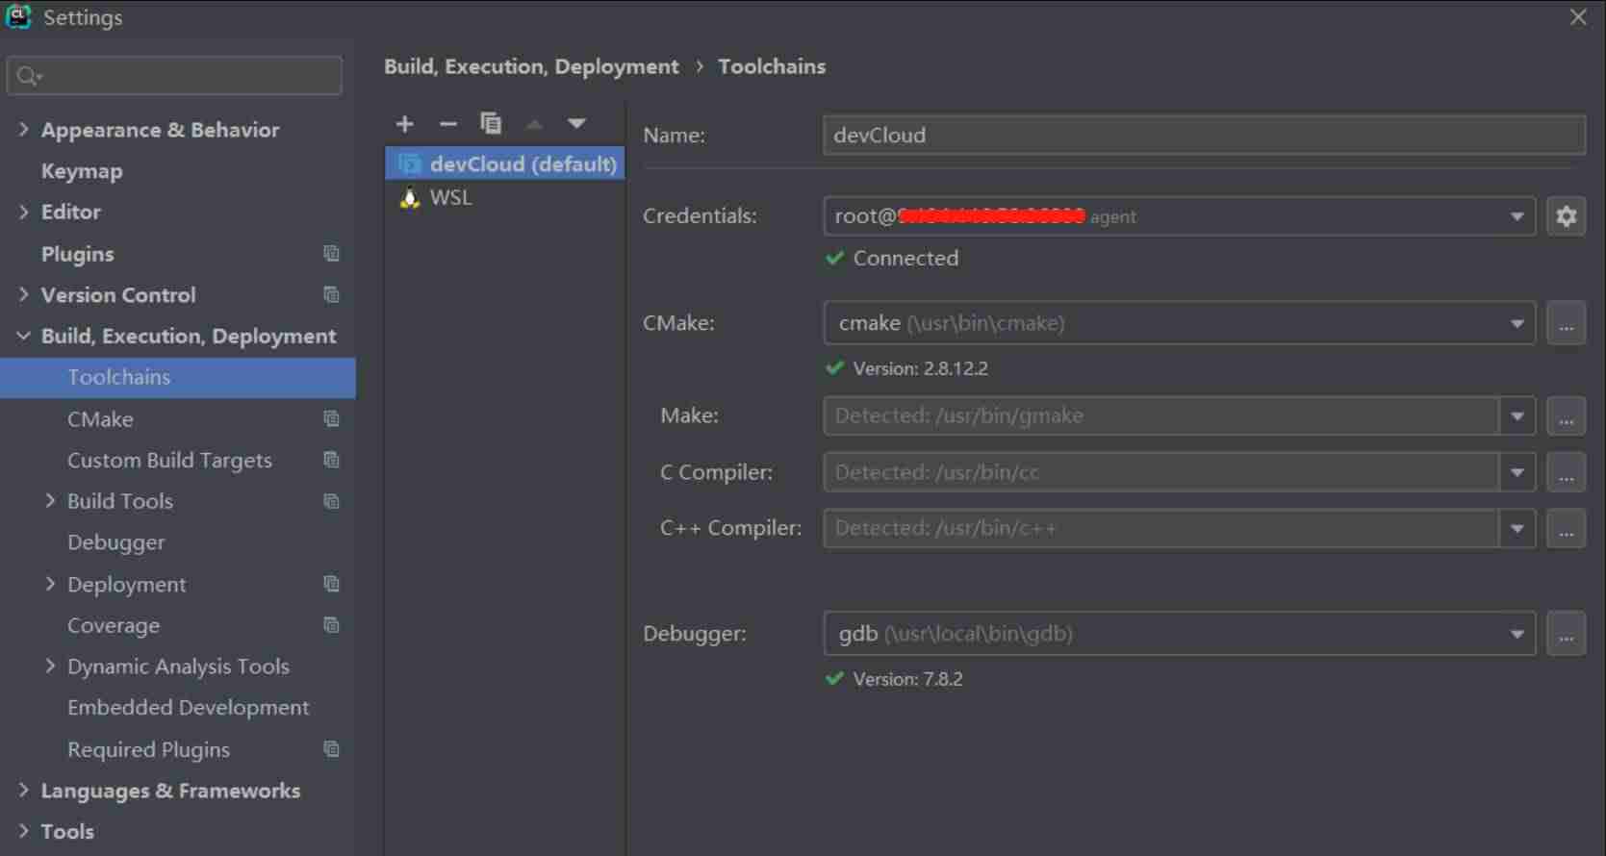Expand Appearance & Behavior section
The height and width of the screenshot is (856, 1606).
pyautogui.click(x=23, y=129)
